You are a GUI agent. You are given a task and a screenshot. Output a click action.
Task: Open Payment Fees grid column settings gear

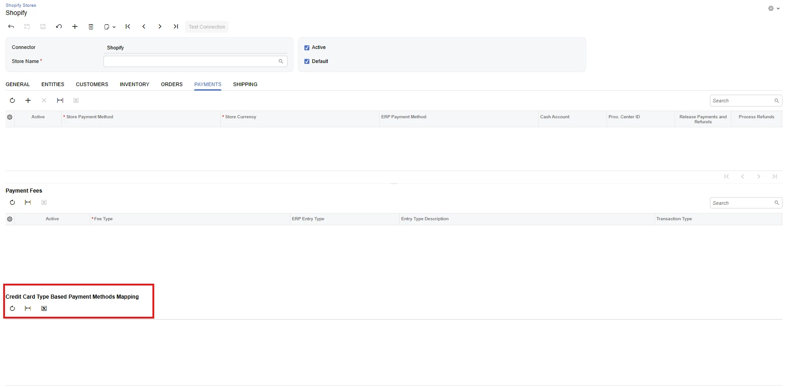10,219
